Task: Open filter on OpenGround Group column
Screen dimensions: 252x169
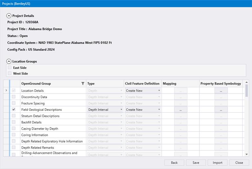Action: (x=83, y=83)
